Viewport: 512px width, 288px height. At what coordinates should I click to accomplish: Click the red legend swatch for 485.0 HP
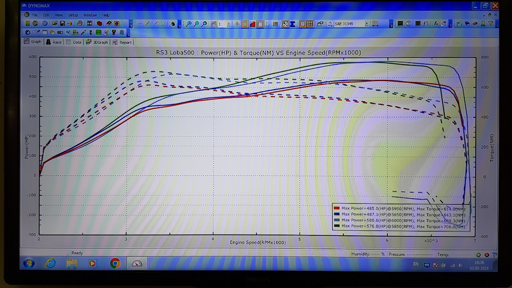coord(337,208)
